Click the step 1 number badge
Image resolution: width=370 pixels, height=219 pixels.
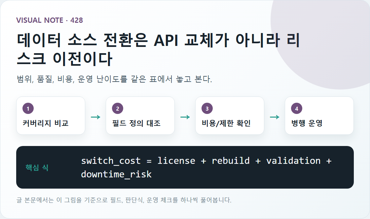tap(28, 109)
